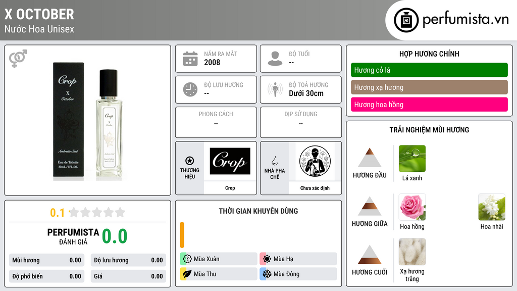Click the X OCTOBER title

39,15
